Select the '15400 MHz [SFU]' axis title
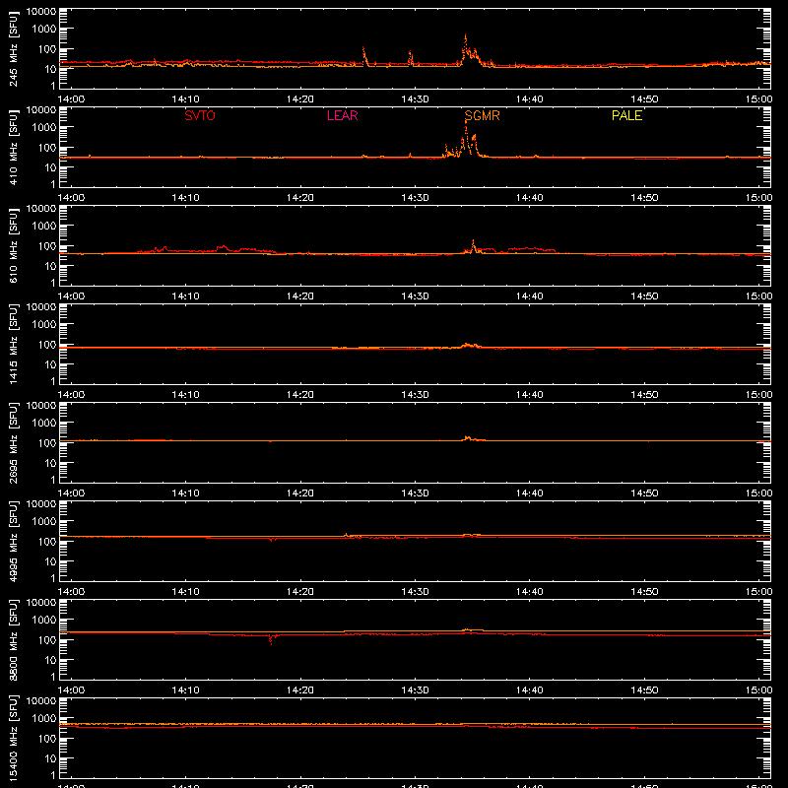The image size is (788, 788). tap(13, 738)
